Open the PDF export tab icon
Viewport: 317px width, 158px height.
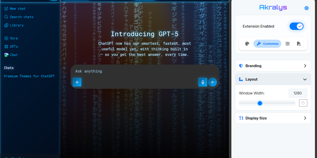pyautogui.click(x=299, y=44)
